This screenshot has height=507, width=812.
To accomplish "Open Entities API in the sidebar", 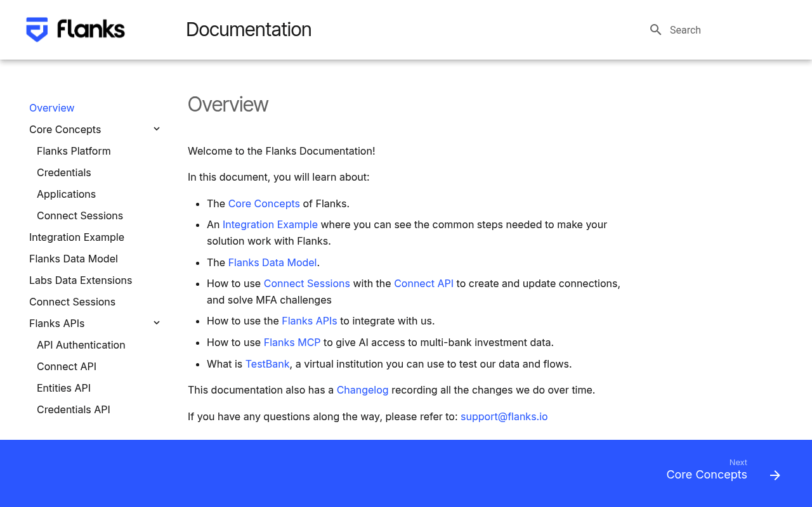I will coord(63,388).
